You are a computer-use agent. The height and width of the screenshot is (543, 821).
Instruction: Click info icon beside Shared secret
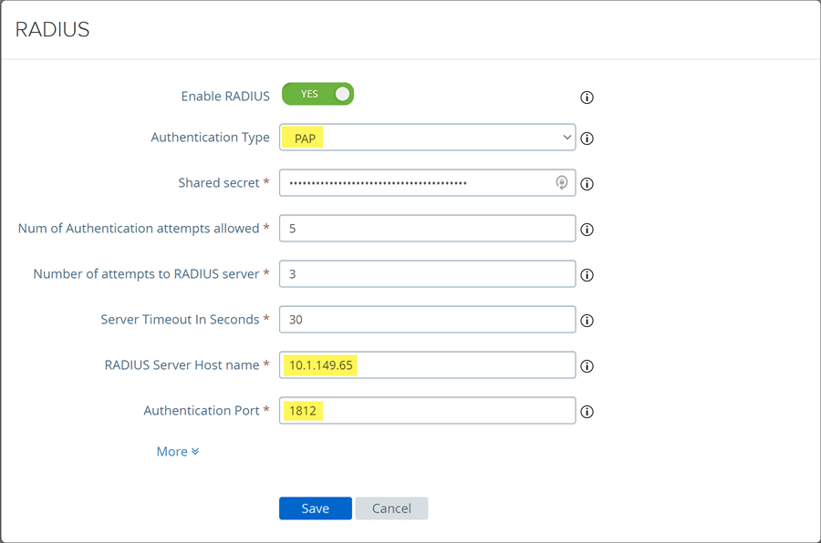click(x=587, y=184)
